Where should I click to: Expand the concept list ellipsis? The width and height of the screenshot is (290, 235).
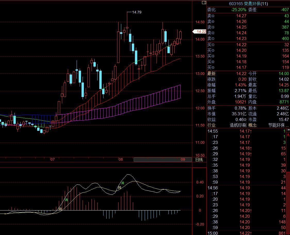pos(287,126)
